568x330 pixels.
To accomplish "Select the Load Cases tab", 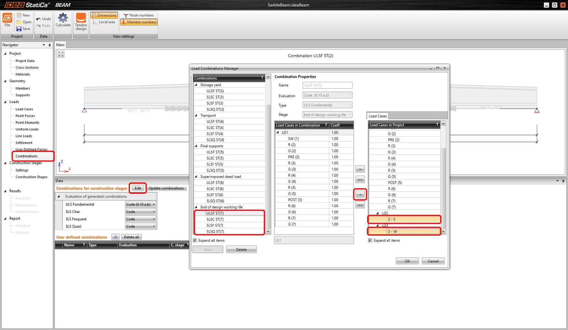I will point(377,116).
